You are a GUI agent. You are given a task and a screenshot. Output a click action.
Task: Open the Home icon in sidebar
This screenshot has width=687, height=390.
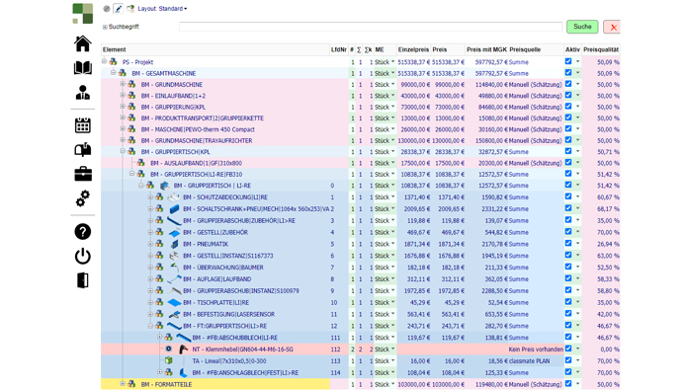tap(82, 43)
